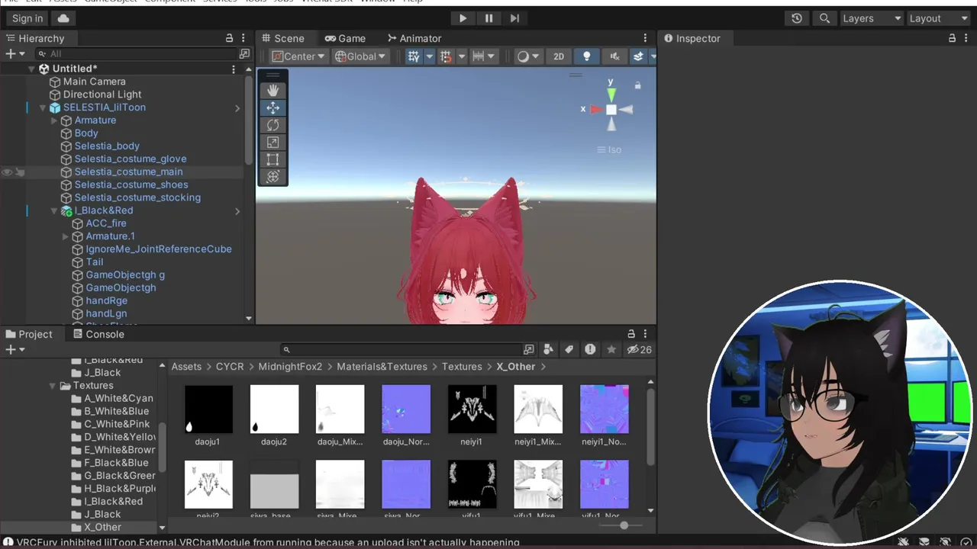Viewport: 977px width, 549px height.
Task: Select the Scale tool
Action: tap(272, 143)
